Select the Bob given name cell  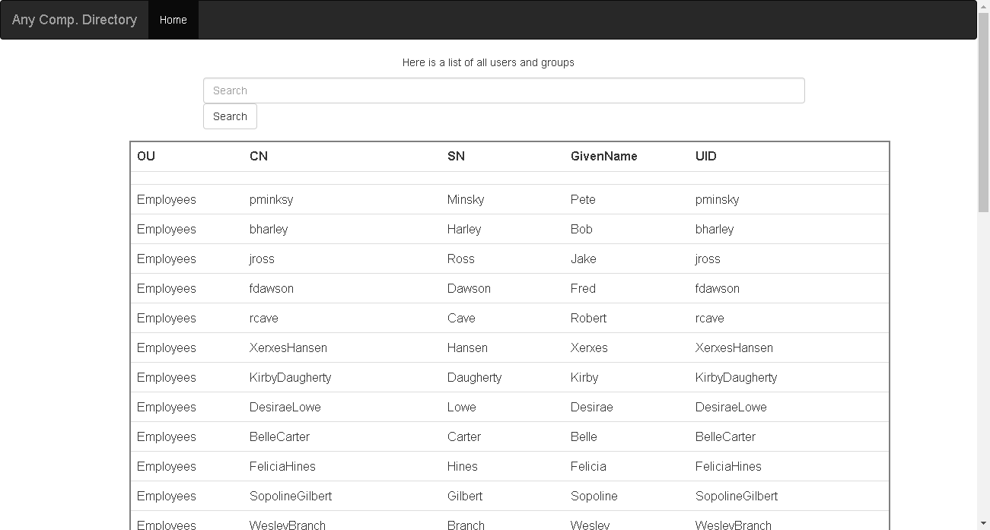pyautogui.click(x=581, y=229)
